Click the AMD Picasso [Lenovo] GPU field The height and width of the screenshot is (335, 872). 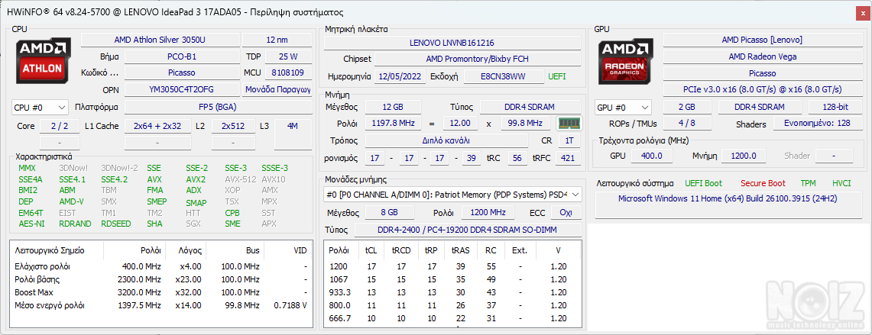(761, 40)
